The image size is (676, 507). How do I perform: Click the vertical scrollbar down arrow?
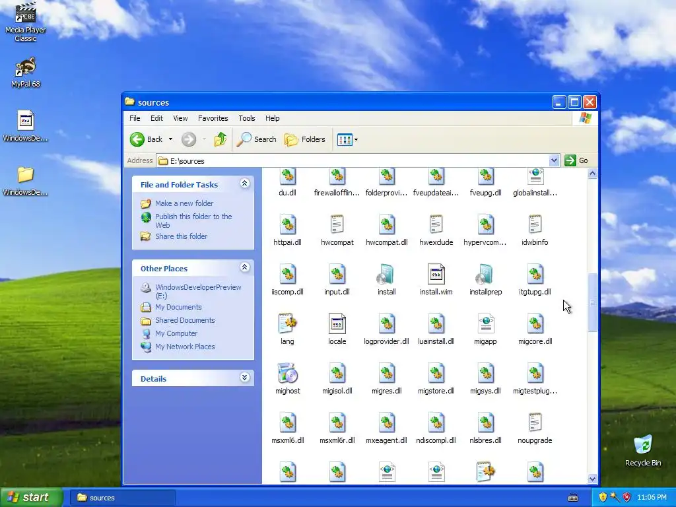(592, 479)
